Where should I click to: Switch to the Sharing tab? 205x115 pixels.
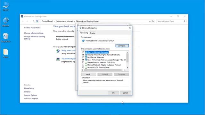(x=93, y=33)
